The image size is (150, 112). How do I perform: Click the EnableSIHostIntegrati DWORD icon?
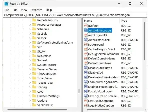point(86,86)
